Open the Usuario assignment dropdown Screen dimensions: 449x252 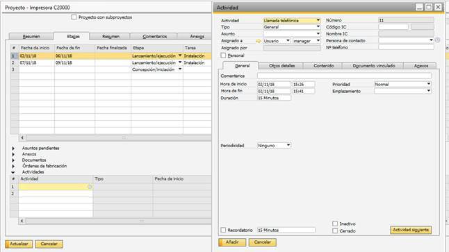point(288,41)
